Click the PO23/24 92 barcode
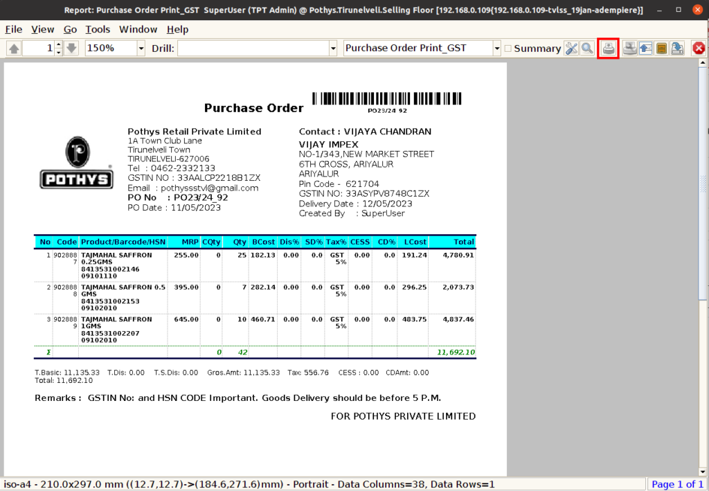Viewport: 709px width, 491px height. [386, 99]
